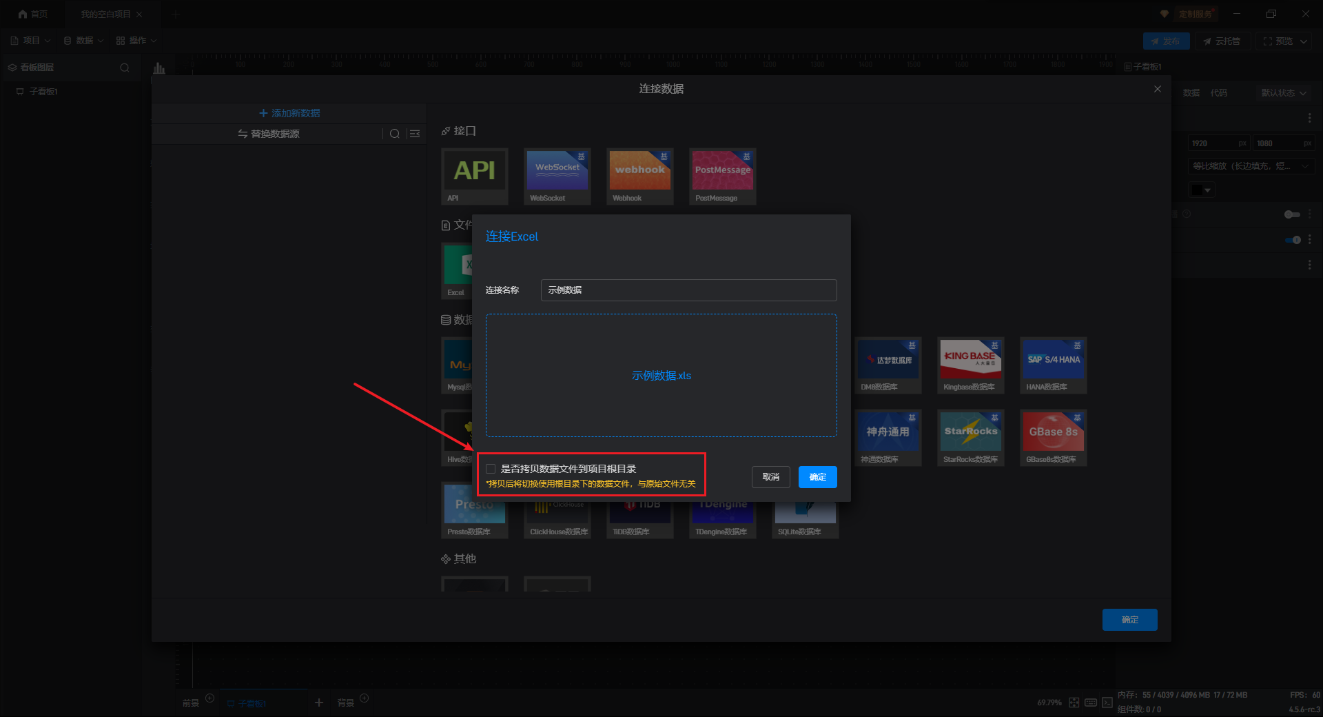Pick the StarRocks database icon

[x=971, y=437]
